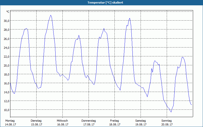The image size is (203, 127).
Task: Click the Friday temperature peak on the curve
Action: 130,18
